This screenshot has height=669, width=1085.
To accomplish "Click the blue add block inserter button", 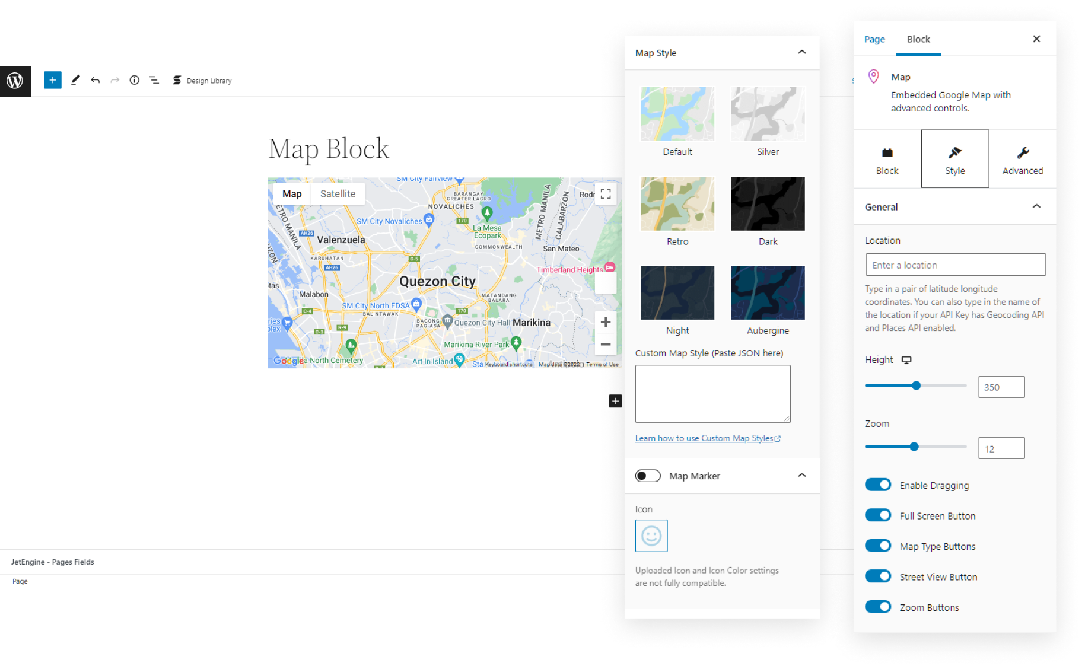I will click(53, 80).
